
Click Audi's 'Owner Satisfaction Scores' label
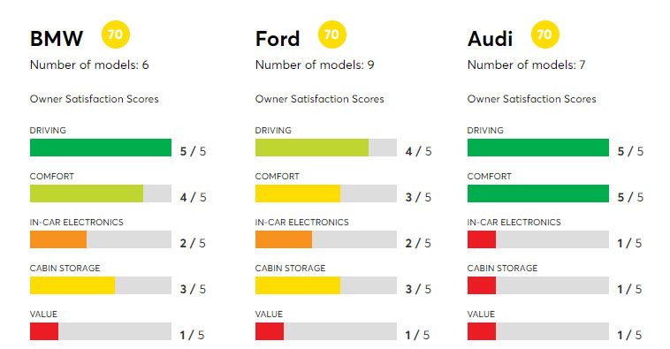coord(531,99)
